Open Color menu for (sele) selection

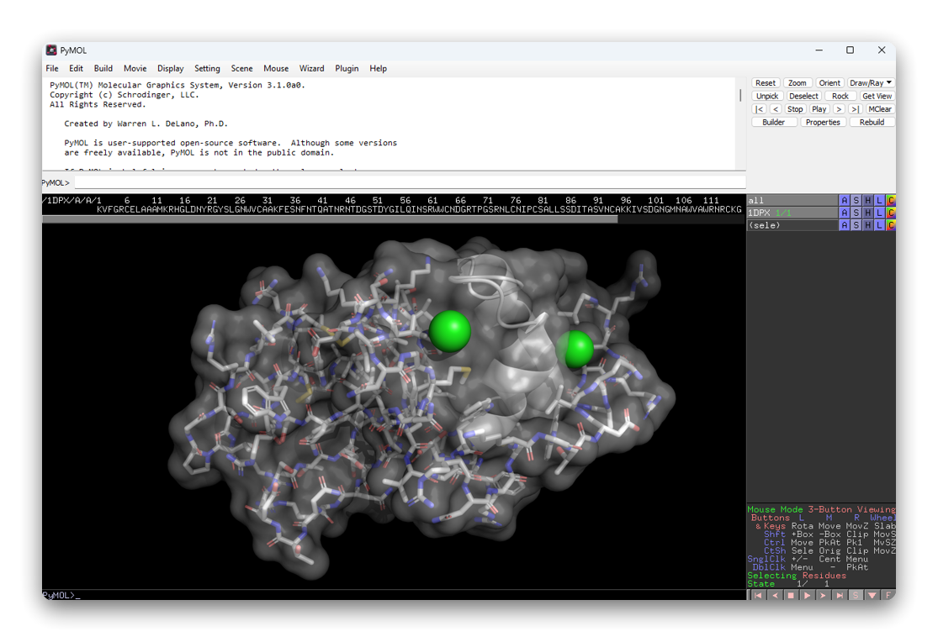click(891, 225)
